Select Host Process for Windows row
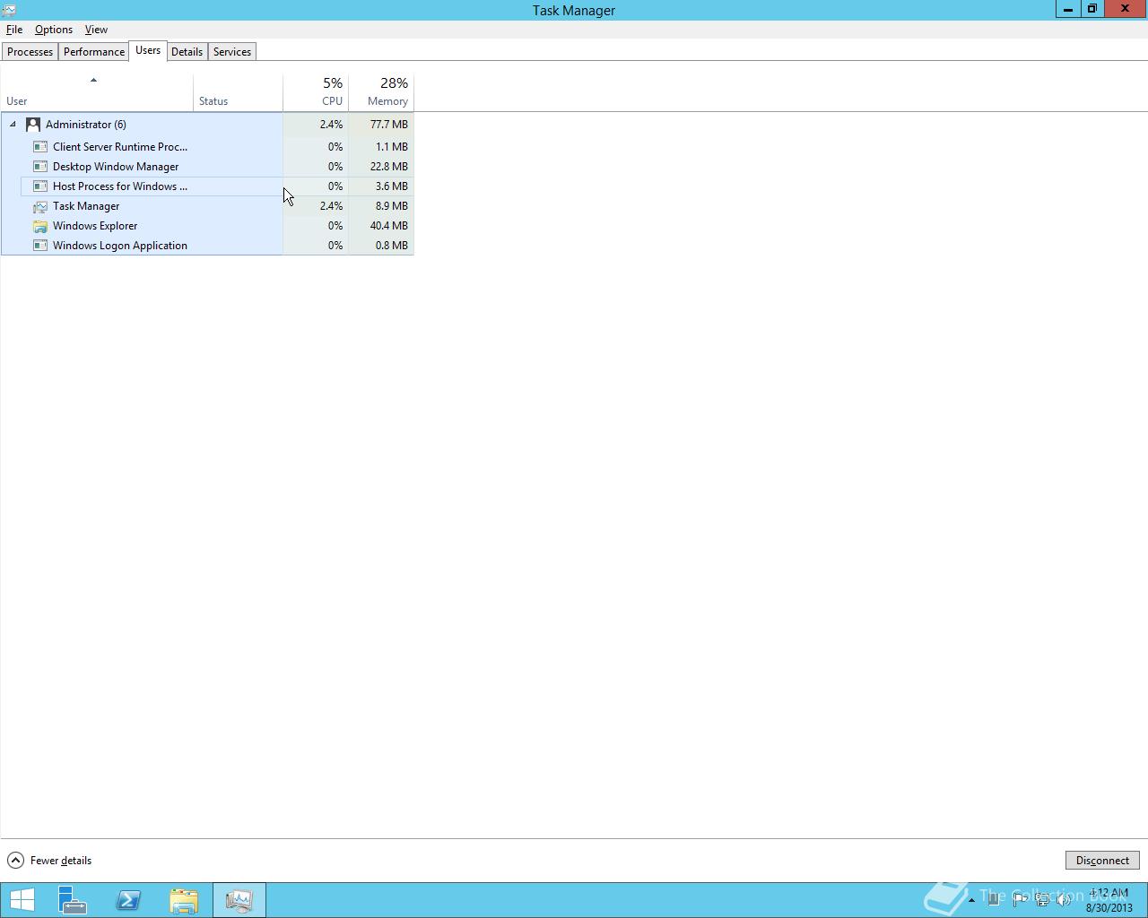Screen dimensions: 1148x918 pyautogui.click(x=207, y=186)
